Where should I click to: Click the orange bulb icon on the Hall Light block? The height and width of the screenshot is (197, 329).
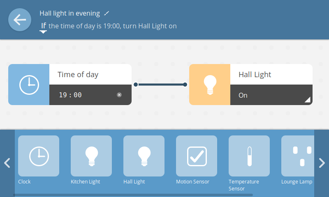[210, 85]
